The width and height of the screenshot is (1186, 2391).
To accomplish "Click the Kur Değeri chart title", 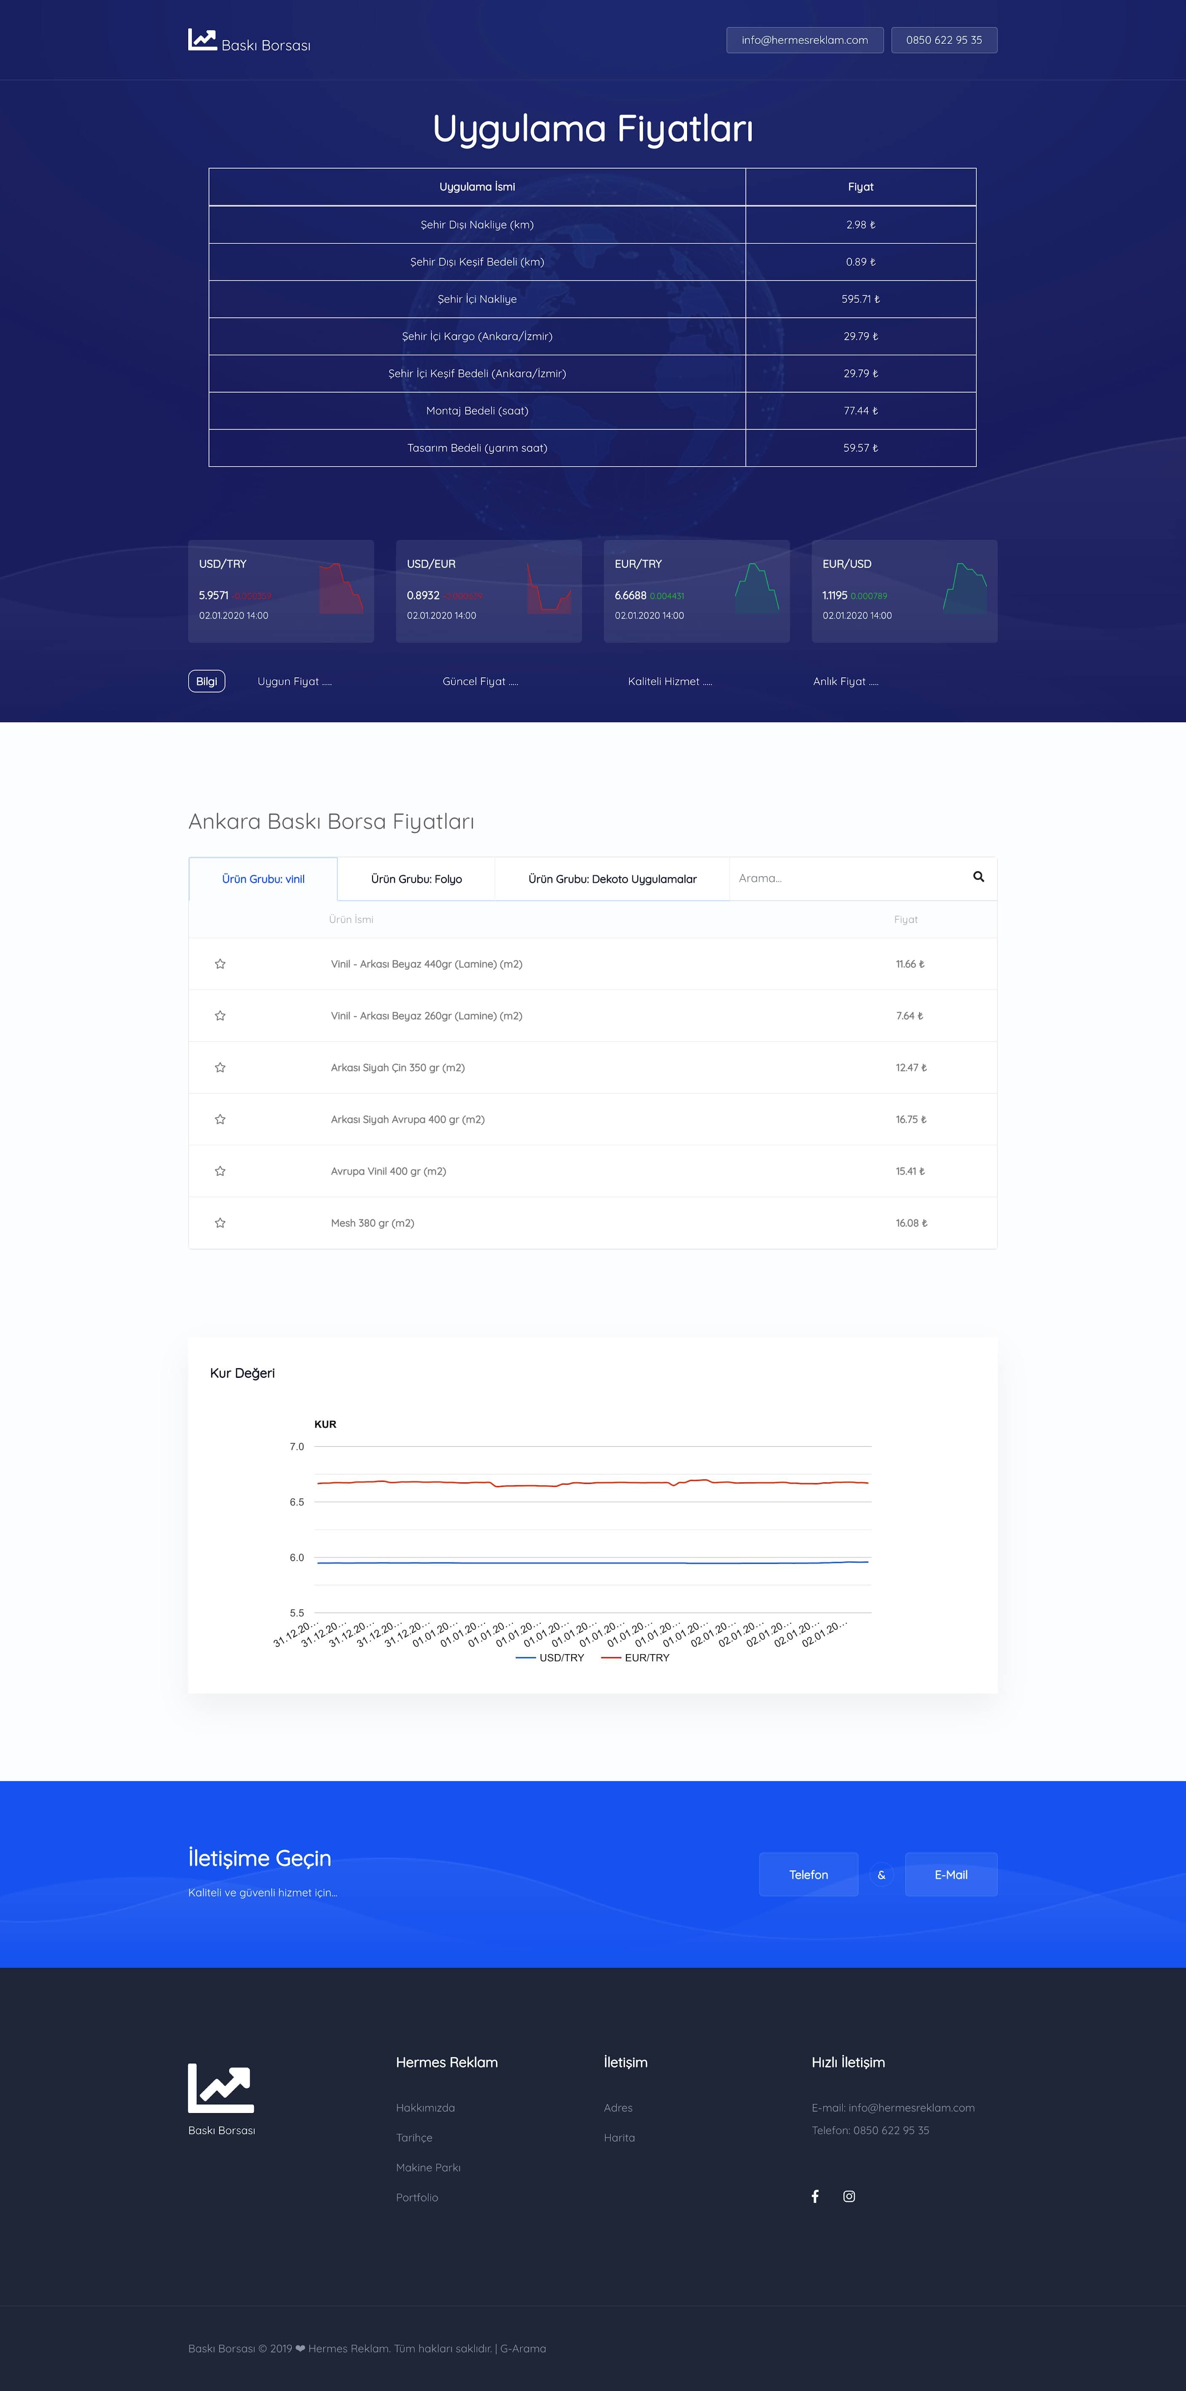I will 242,1373.
